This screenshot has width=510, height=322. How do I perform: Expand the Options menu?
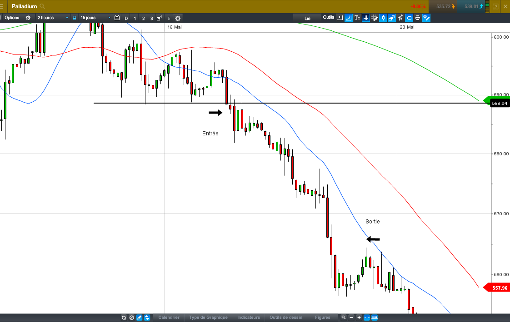12,18
